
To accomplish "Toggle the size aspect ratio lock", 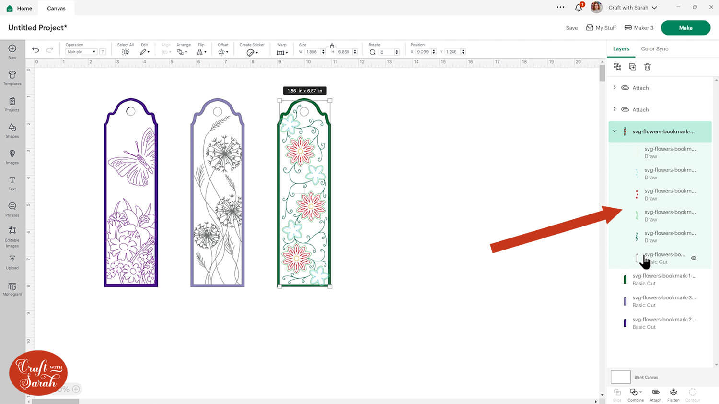I will [x=332, y=46].
